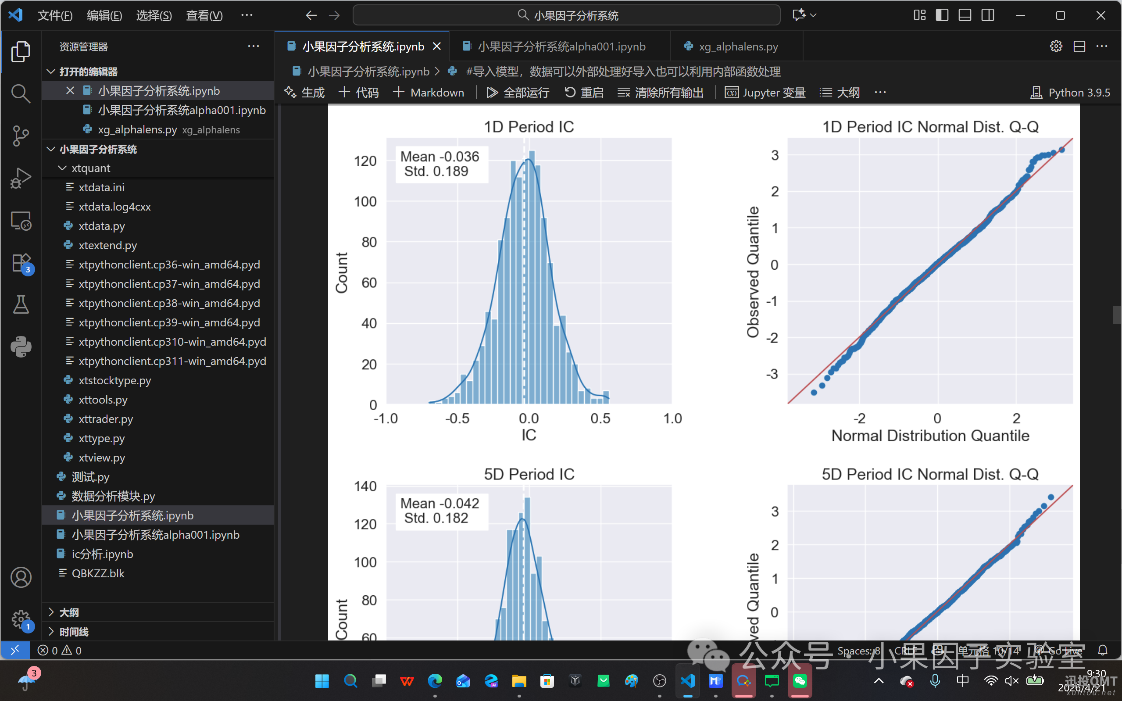This screenshot has height=701, width=1122.
Task: Click 全部运行 to run all cells
Action: tap(518, 92)
